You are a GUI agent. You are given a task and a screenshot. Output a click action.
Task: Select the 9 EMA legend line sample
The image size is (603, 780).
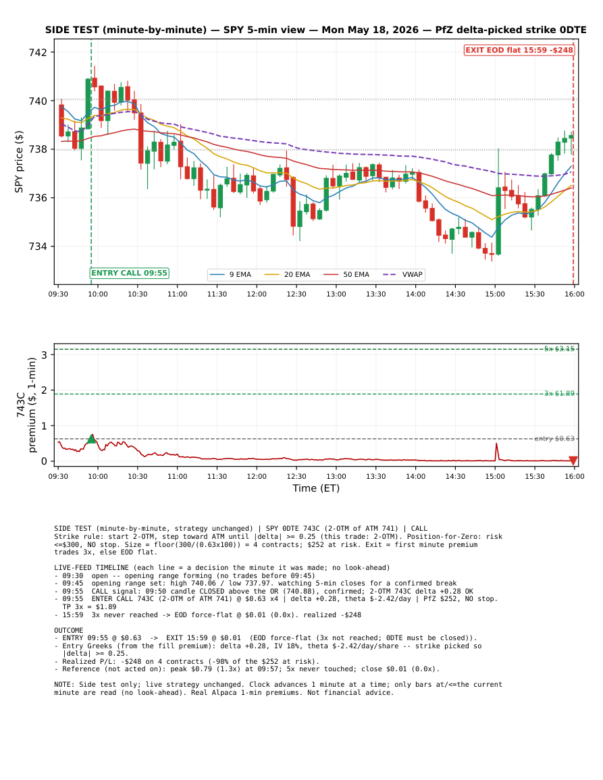point(217,275)
